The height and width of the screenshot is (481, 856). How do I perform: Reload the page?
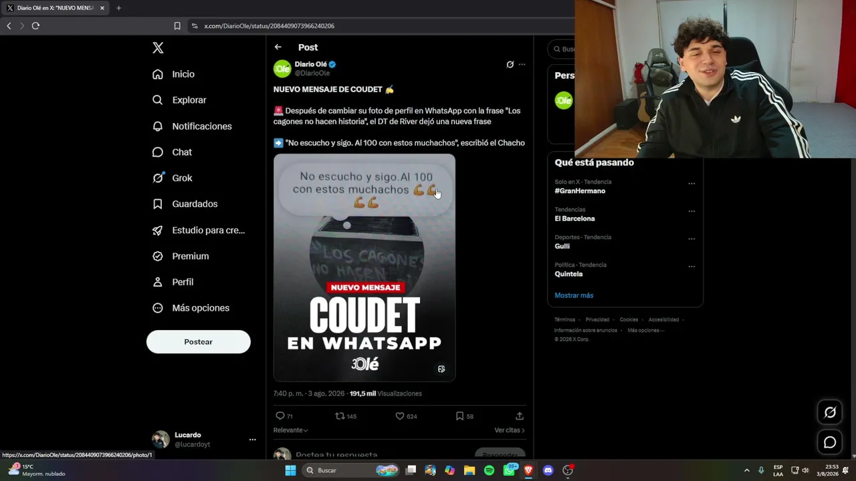[x=35, y=26]
